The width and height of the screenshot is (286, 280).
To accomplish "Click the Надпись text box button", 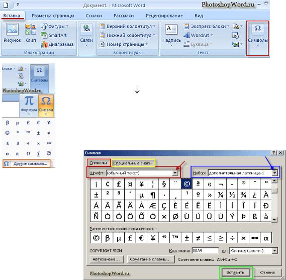I will [171, 36].
